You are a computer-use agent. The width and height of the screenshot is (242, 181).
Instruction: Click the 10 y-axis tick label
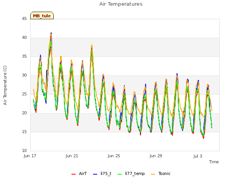(x=24, y=150)
